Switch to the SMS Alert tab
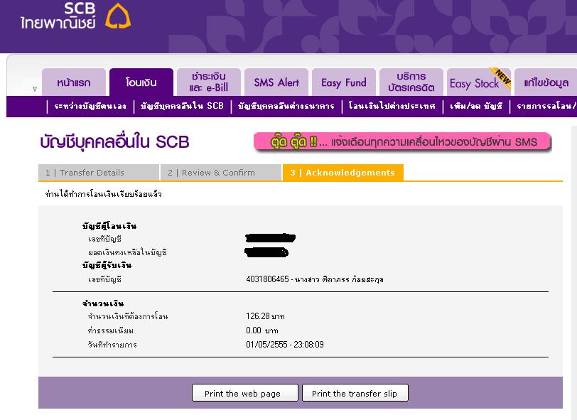Viewport: 577px width, 420px height. pos(276,82)
